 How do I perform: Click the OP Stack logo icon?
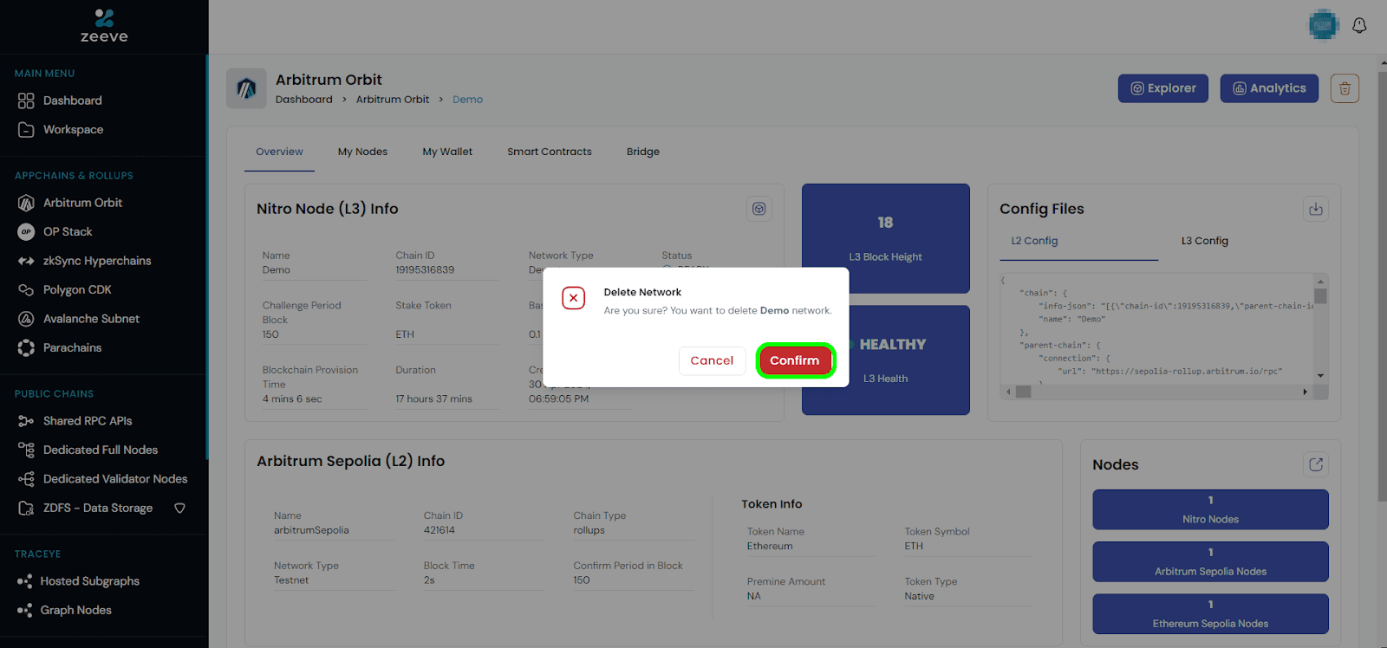pos(26,231)
